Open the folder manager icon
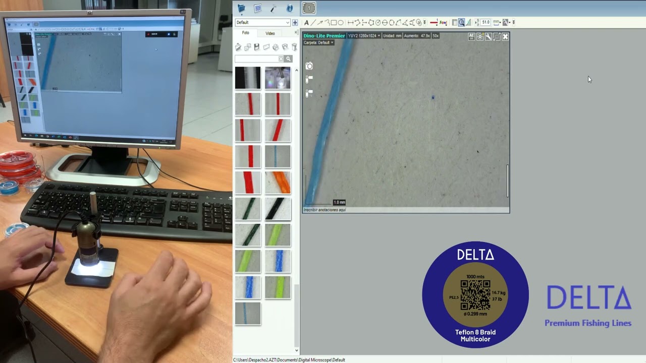This screenshot has height=363, width=646. click(x=241, y=8)
